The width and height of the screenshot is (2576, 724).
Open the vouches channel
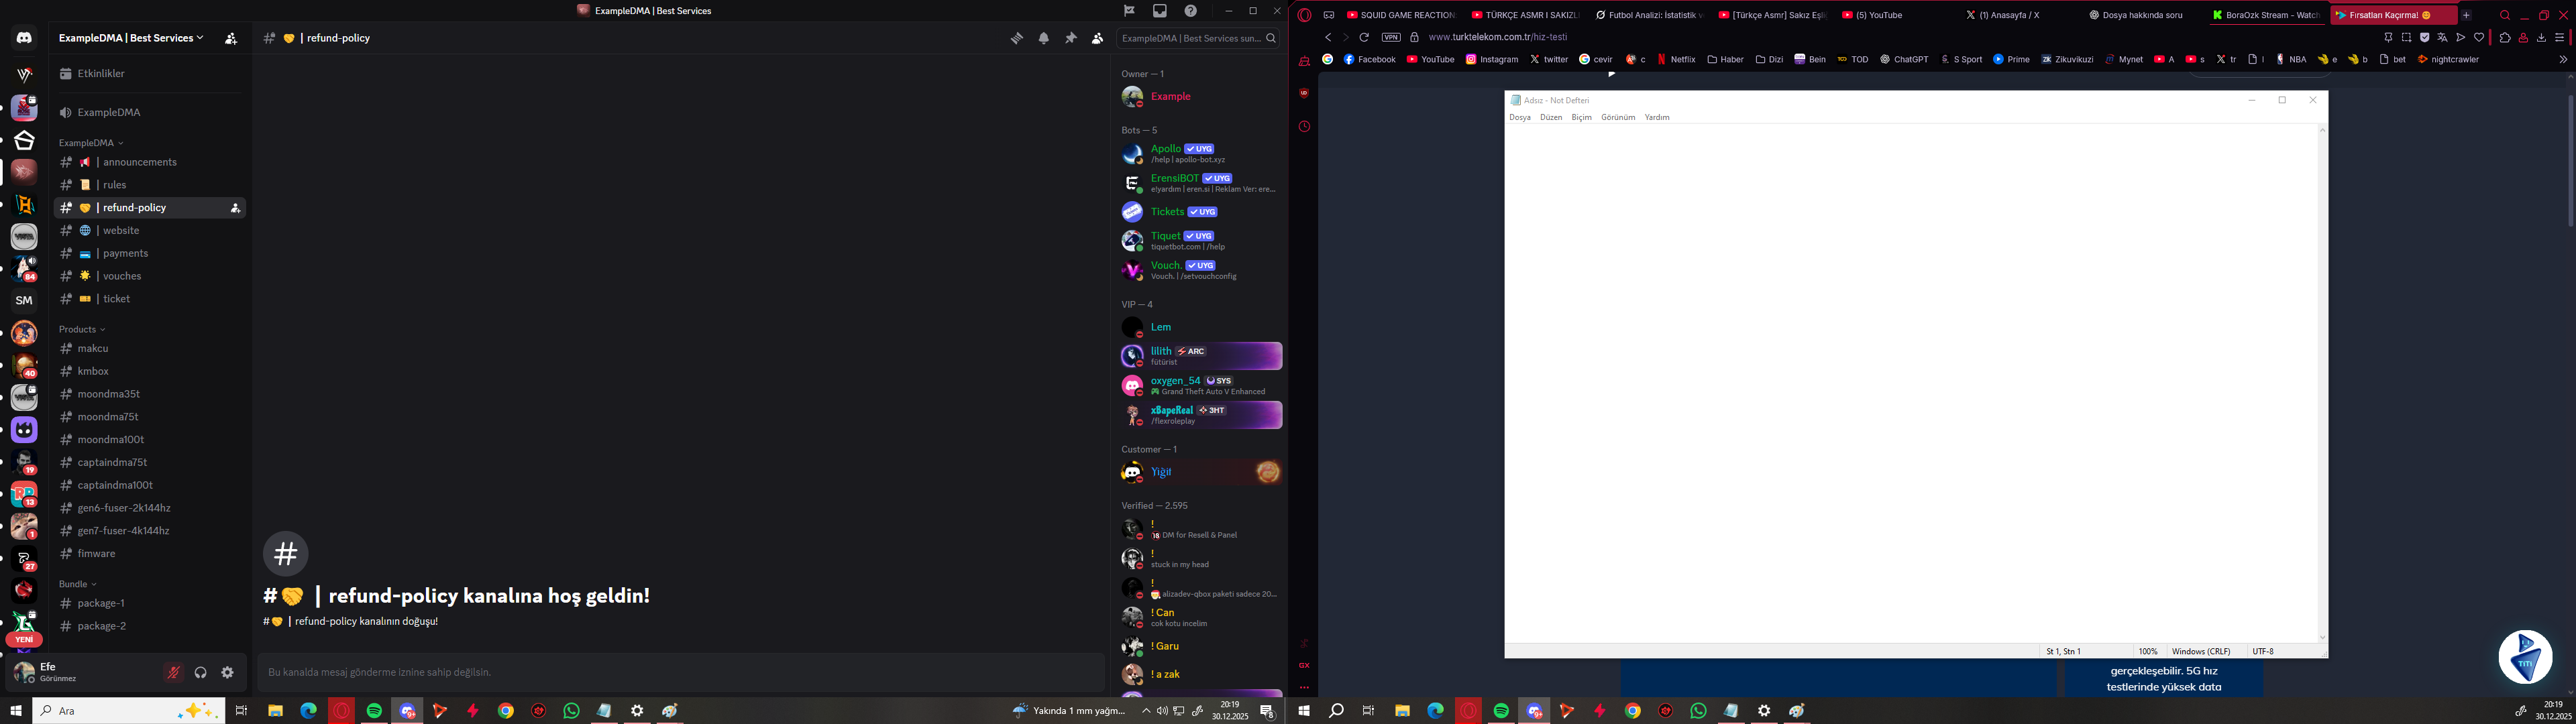149,276
